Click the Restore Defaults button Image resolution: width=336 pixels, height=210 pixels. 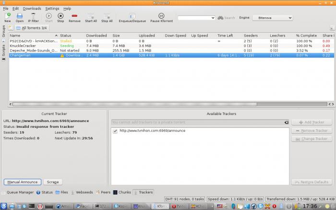click(312, 182)
